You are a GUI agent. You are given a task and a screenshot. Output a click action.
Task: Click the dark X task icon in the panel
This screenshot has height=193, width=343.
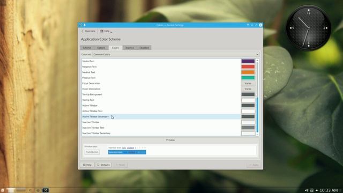click(x=46, y=190)
